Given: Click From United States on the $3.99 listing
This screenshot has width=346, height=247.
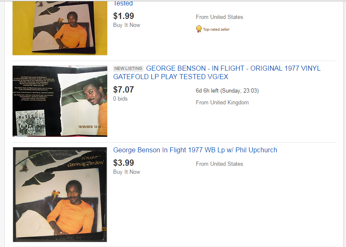Looking at the screenshot, I should 219,164.
